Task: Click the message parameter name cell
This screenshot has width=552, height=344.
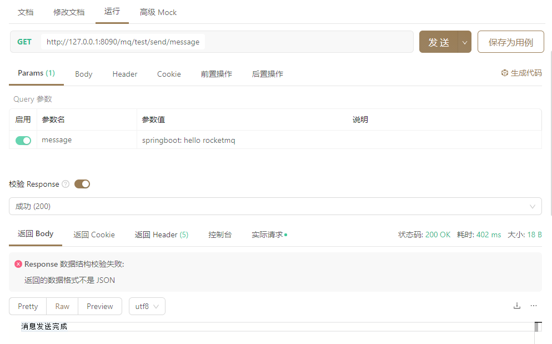Action: click(87, 140)
